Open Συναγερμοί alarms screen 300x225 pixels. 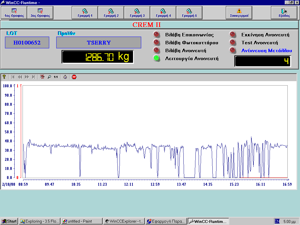coord(239,13)
